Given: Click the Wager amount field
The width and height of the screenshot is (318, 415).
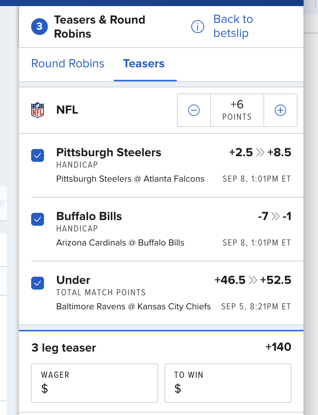Looking at the screenshot, I should point(94,383).
